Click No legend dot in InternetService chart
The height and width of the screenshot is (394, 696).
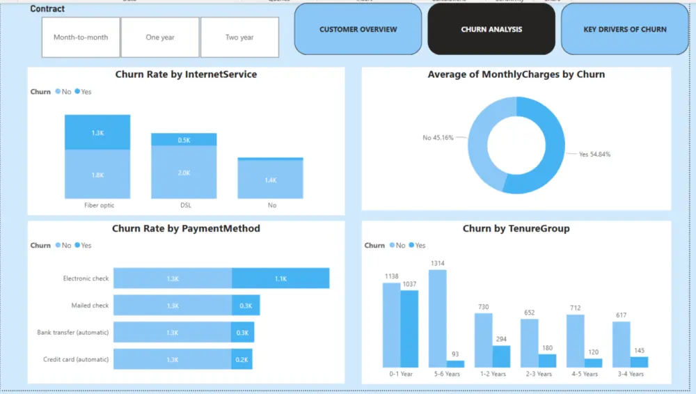click(58, 91)
